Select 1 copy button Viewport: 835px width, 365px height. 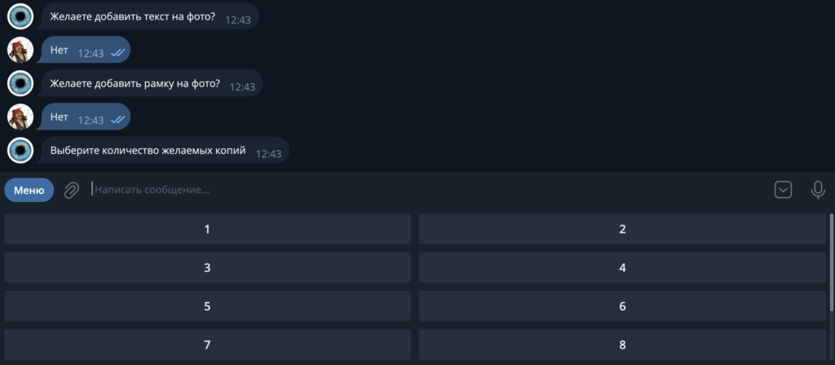pyautogui.click(x=207, y=229)
